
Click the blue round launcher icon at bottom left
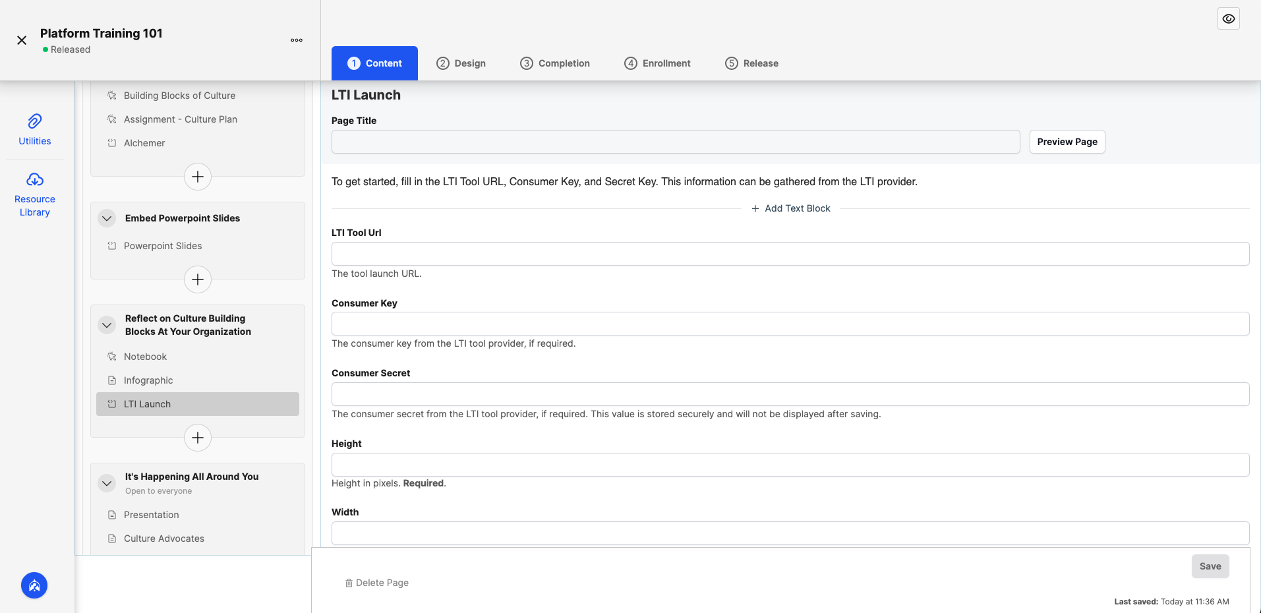34,585
